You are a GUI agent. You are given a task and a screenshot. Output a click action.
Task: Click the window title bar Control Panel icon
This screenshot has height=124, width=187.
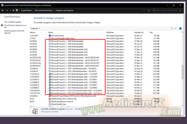pyautogui.click(x=2, y=5)
